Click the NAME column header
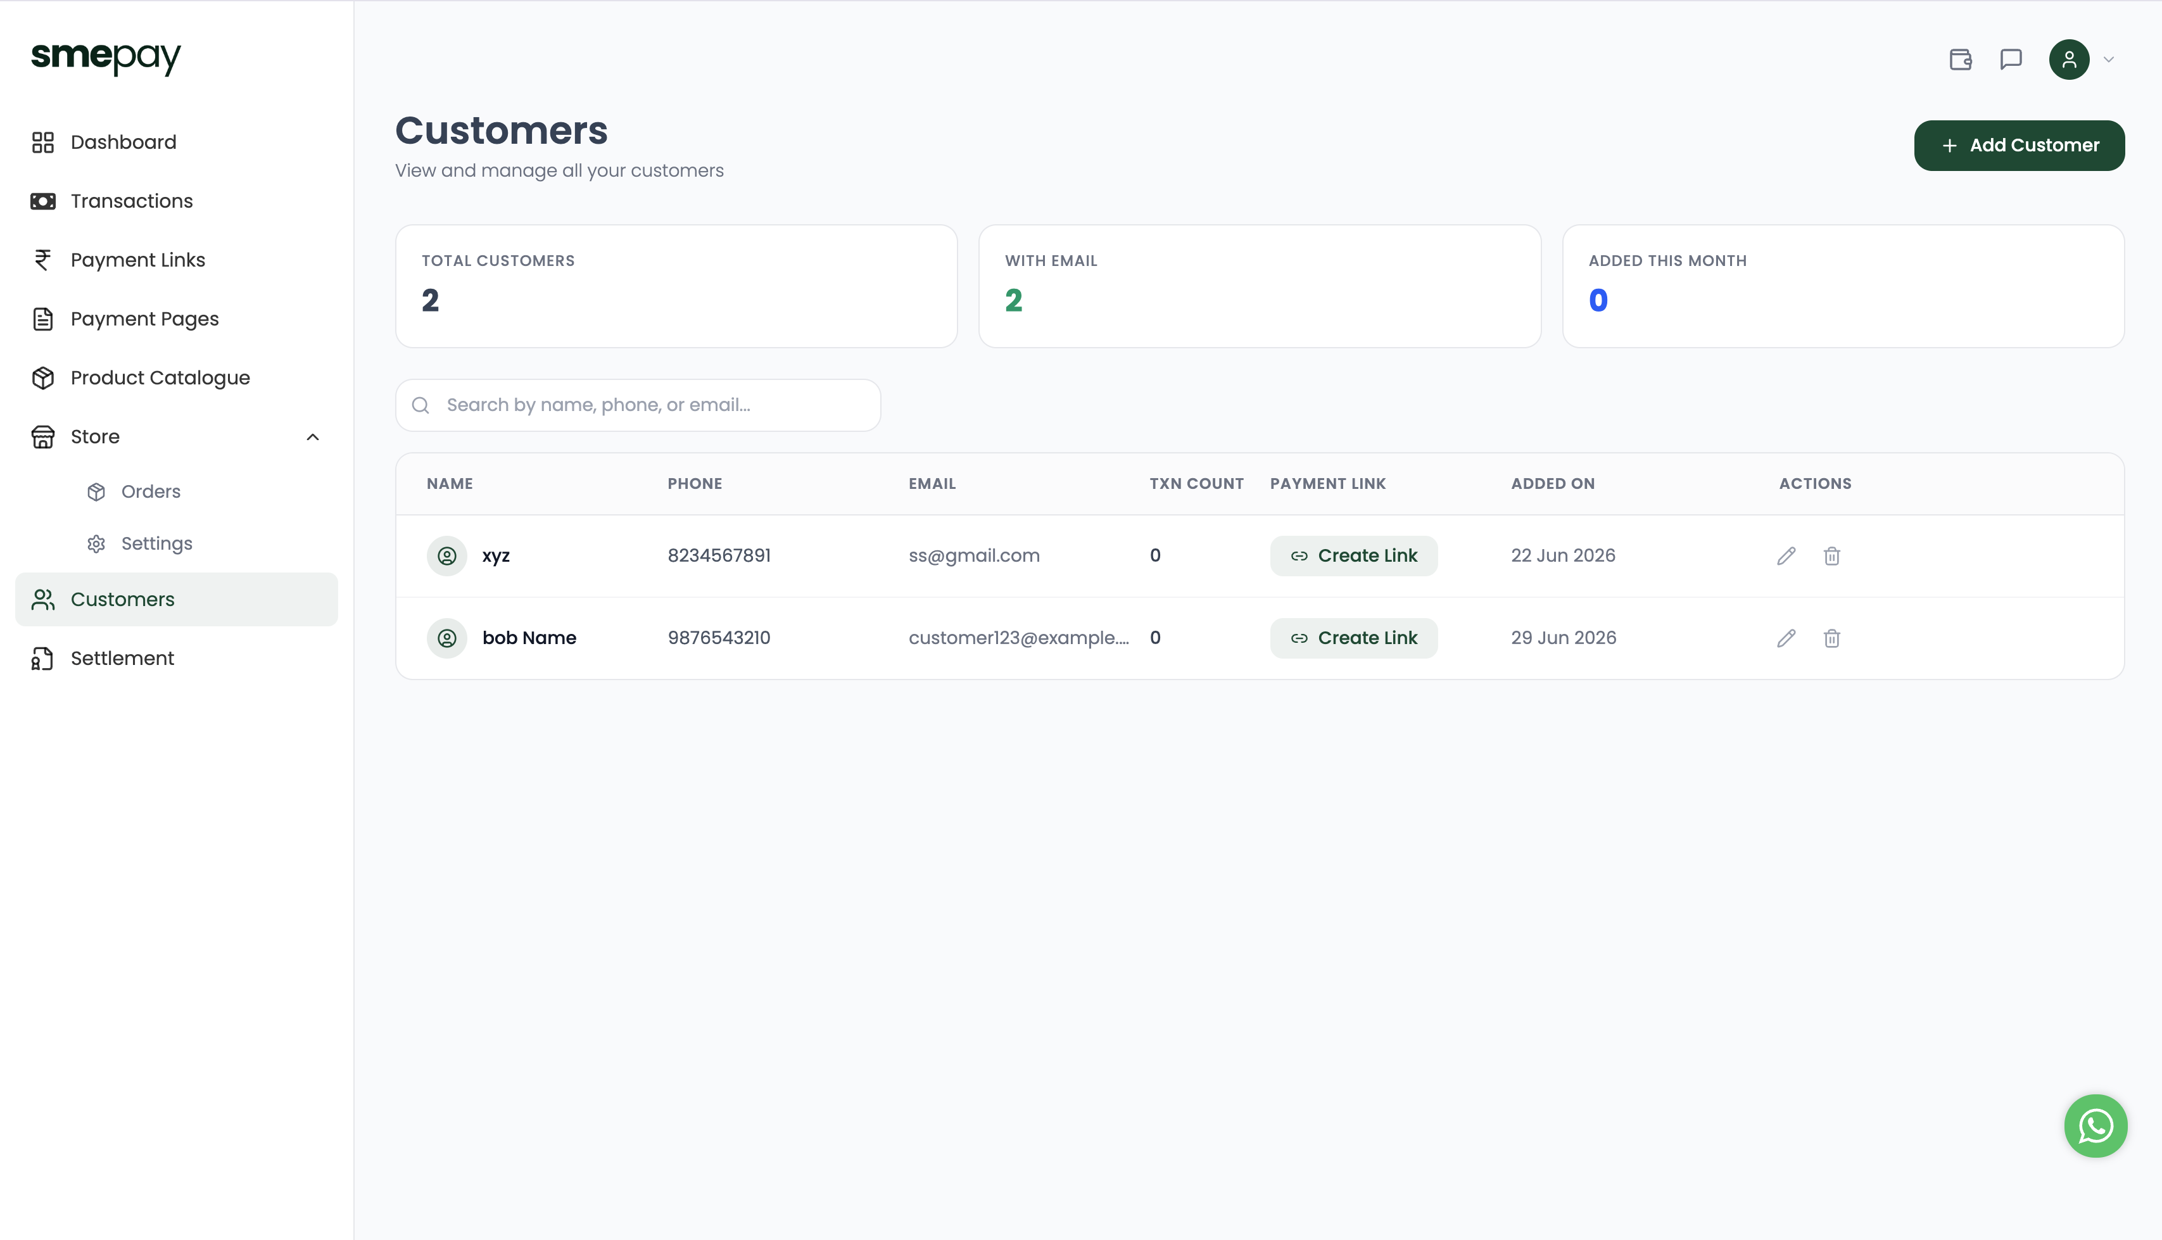 [x=450, y=484]
